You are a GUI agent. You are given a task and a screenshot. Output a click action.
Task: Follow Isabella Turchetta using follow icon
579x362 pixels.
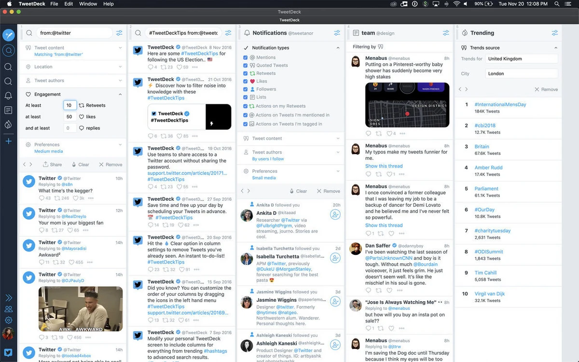pyautogui.click(x=335, y=258)
